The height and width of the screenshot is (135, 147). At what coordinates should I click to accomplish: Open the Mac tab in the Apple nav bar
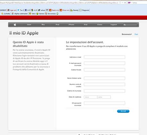coord(43,25)
